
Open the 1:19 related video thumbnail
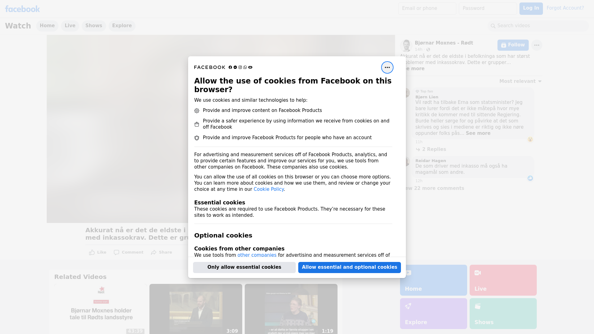(x=291, y=309)
